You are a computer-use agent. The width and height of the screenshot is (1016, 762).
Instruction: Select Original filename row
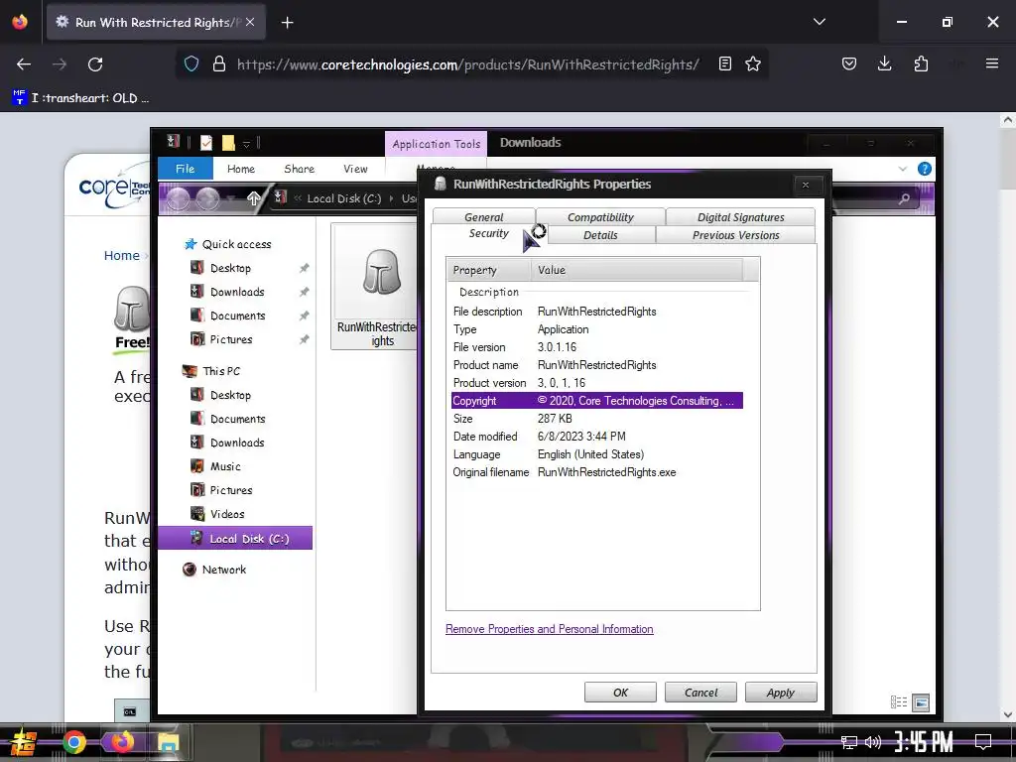pos(596,472)
